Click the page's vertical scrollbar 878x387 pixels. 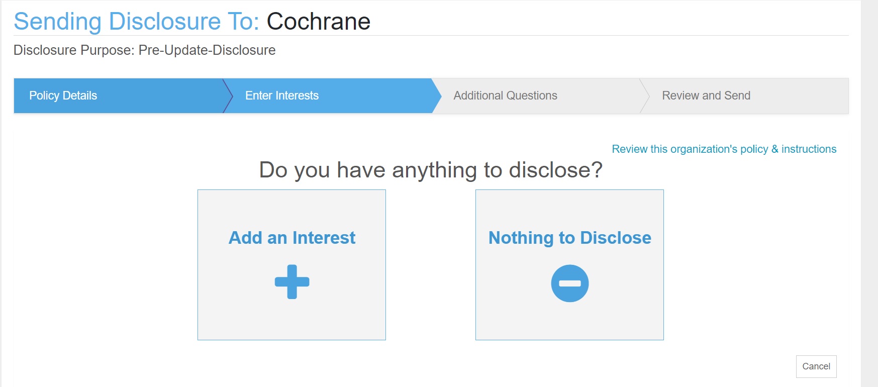[869, 193]
